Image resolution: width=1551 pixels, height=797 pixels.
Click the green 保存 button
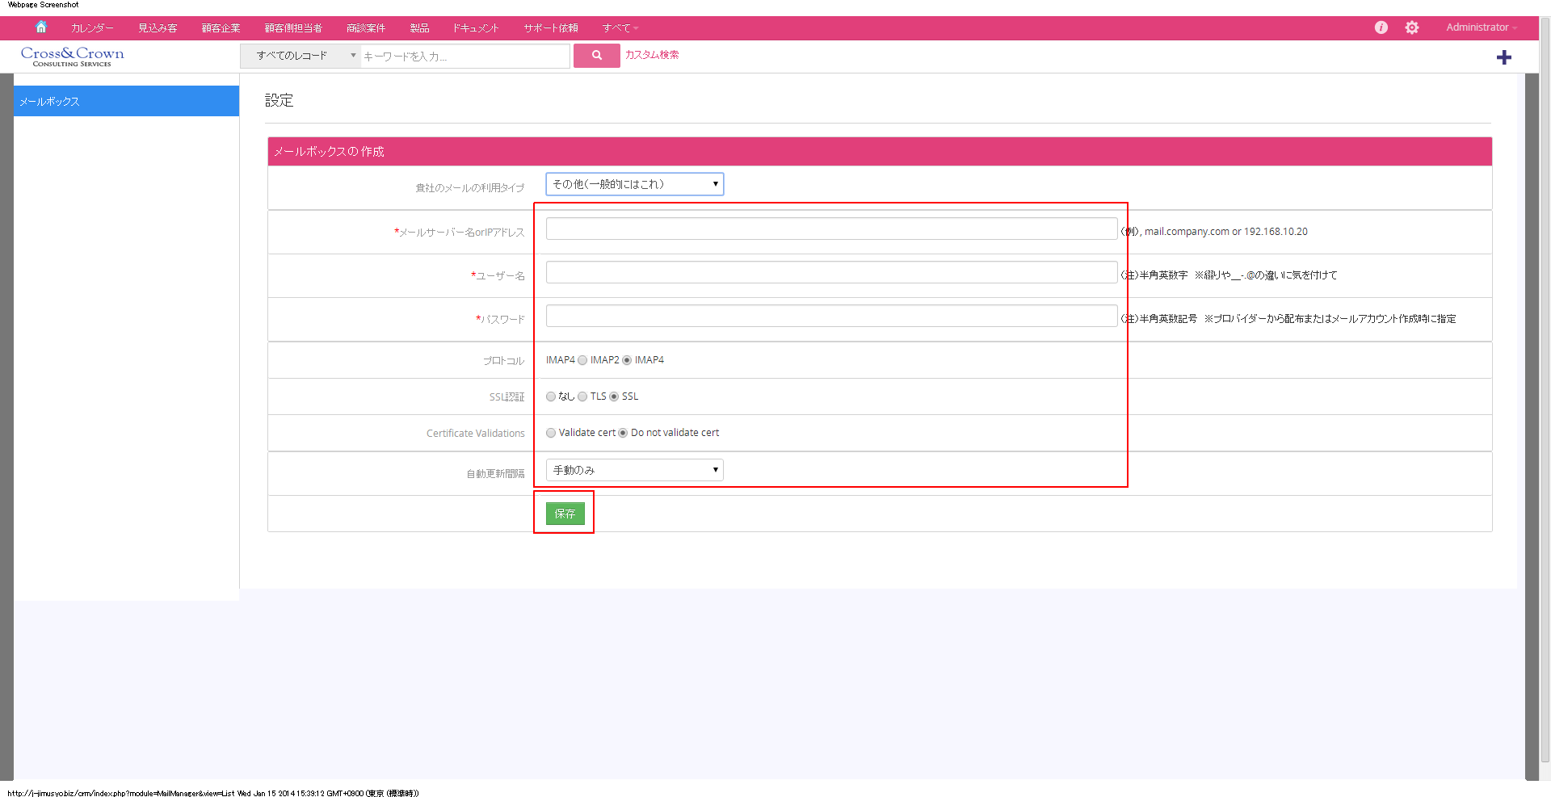coord(565,514)
